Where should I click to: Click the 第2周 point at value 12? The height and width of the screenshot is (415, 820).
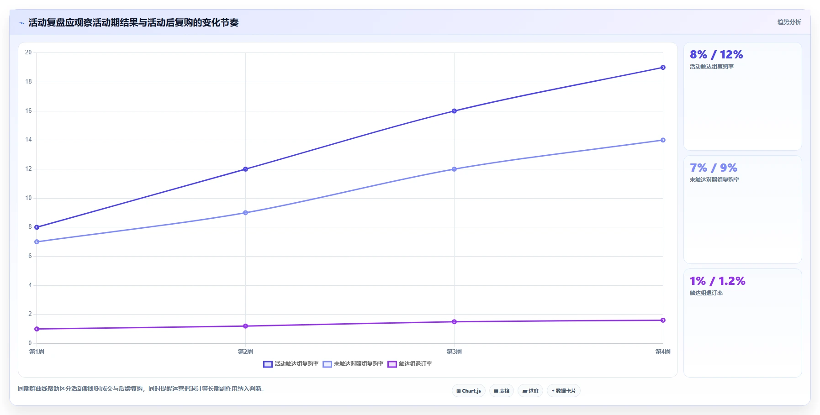[x=245, y=169]
